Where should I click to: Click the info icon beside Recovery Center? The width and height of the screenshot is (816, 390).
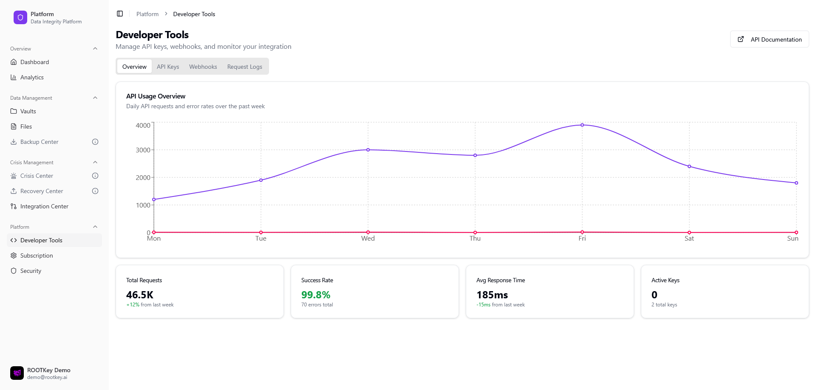click(x=95, y=191)
